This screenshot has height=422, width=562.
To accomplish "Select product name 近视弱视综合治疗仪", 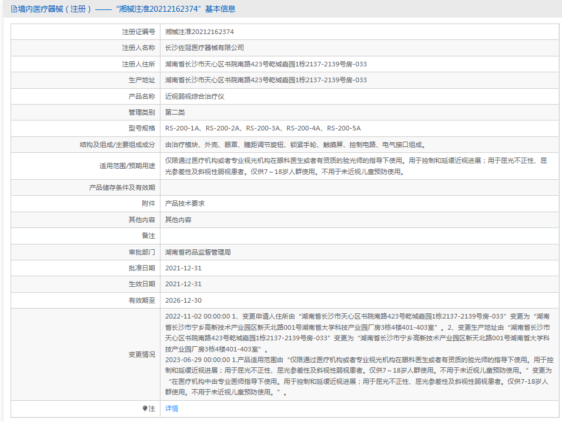I will click(195, 96).
